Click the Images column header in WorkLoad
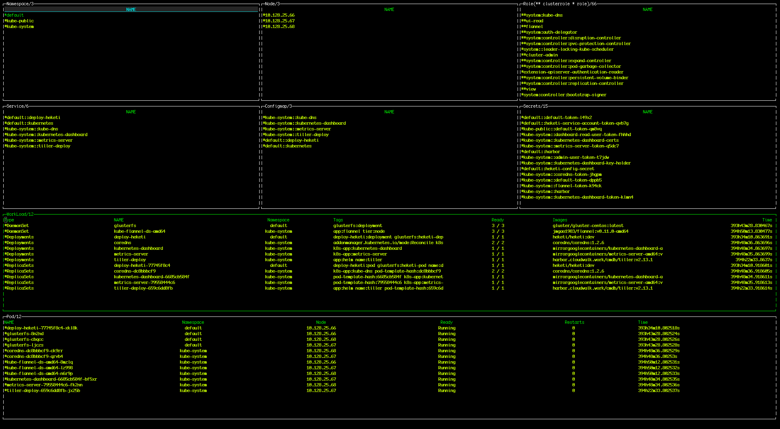The image size is (780, 429). (560, 220)
